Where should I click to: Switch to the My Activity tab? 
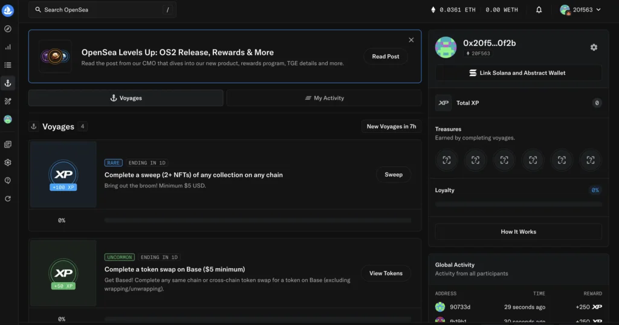pos(324,98)
